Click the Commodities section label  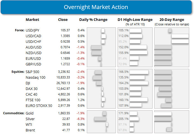click(x=14, y=113)
